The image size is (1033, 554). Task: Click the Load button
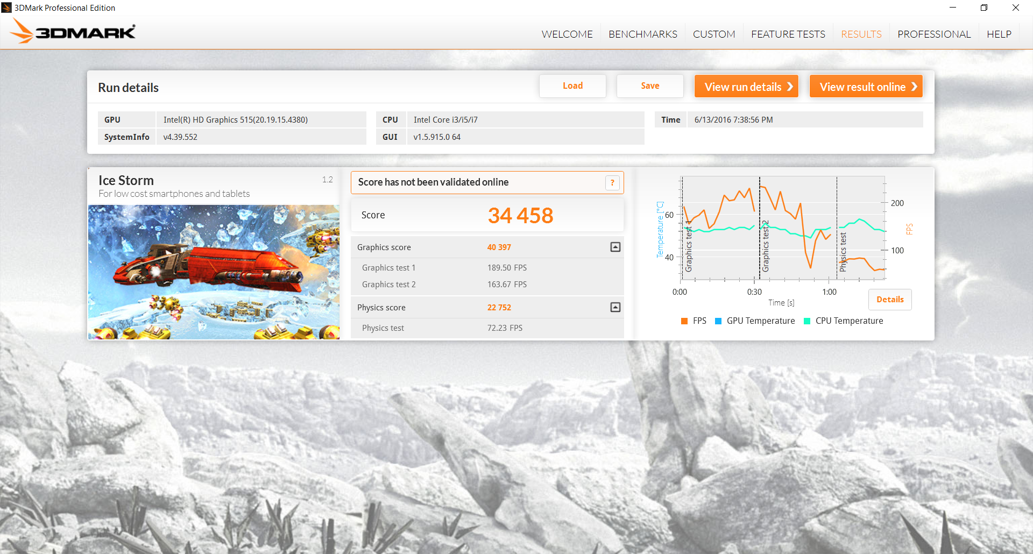point(572,86)
